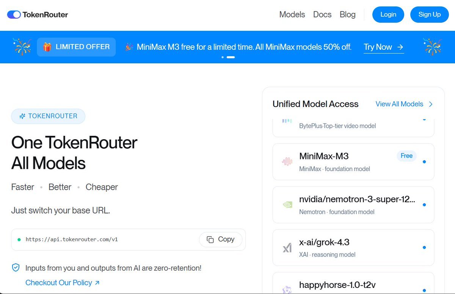This screenshot has width=455, height=294.
Task: Click the party popper icon before MiniMax text
Action: [129, 47]
